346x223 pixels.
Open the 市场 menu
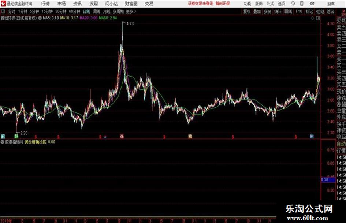click(x=62, y=4)
